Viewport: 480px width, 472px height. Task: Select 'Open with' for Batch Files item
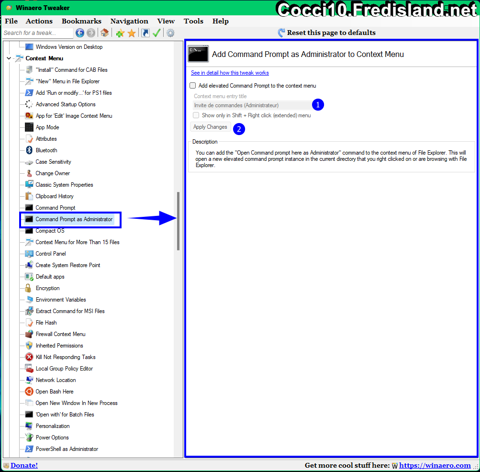65,415
